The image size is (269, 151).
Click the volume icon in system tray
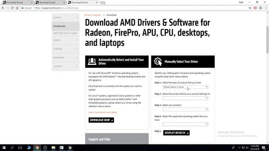tap(247, 148)
